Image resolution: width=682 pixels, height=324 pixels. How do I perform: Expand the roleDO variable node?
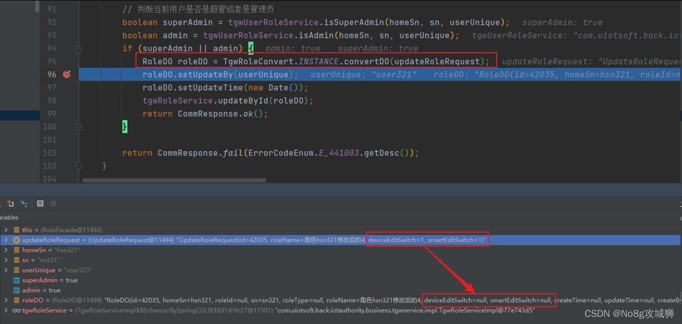[x=6, y=300]
